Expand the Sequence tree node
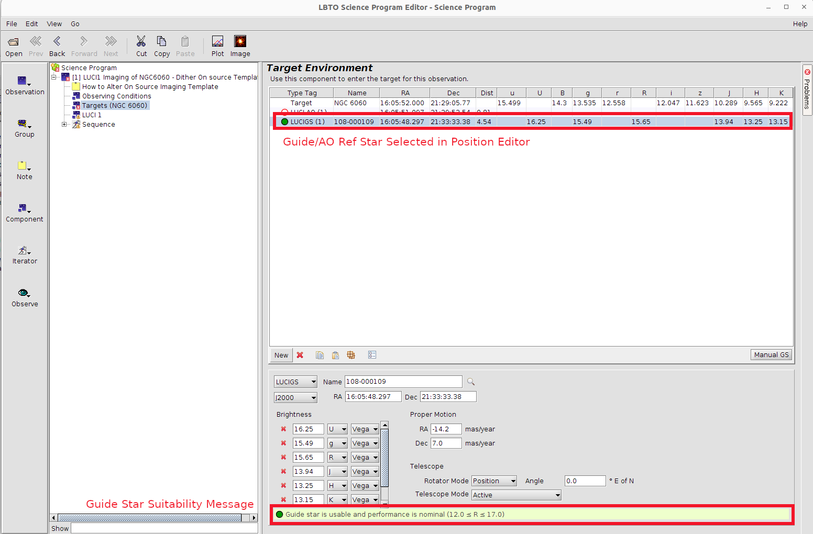The width and height of the screenshot is (813, 534). point(64,125)
